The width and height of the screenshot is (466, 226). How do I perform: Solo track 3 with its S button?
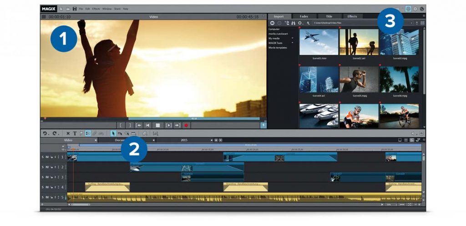(x=43, y=177)
